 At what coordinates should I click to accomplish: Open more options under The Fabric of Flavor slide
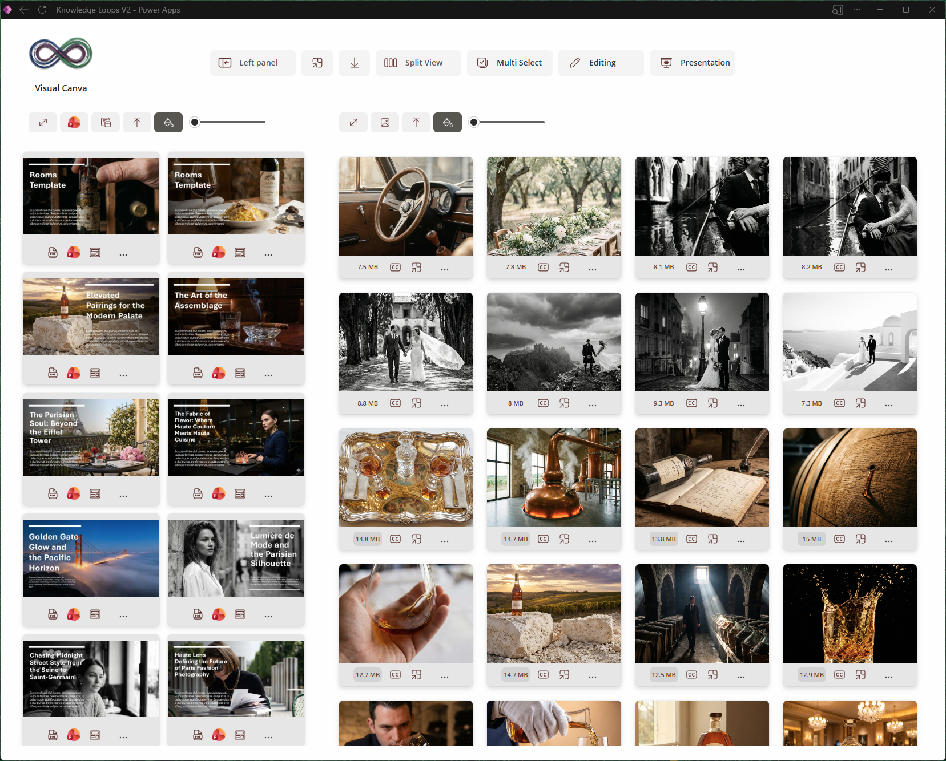(268, 495)
